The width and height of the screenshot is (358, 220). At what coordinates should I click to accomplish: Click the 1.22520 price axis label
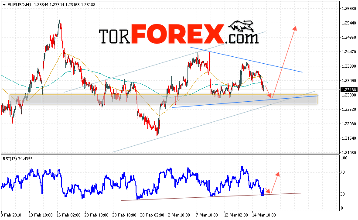349,110
